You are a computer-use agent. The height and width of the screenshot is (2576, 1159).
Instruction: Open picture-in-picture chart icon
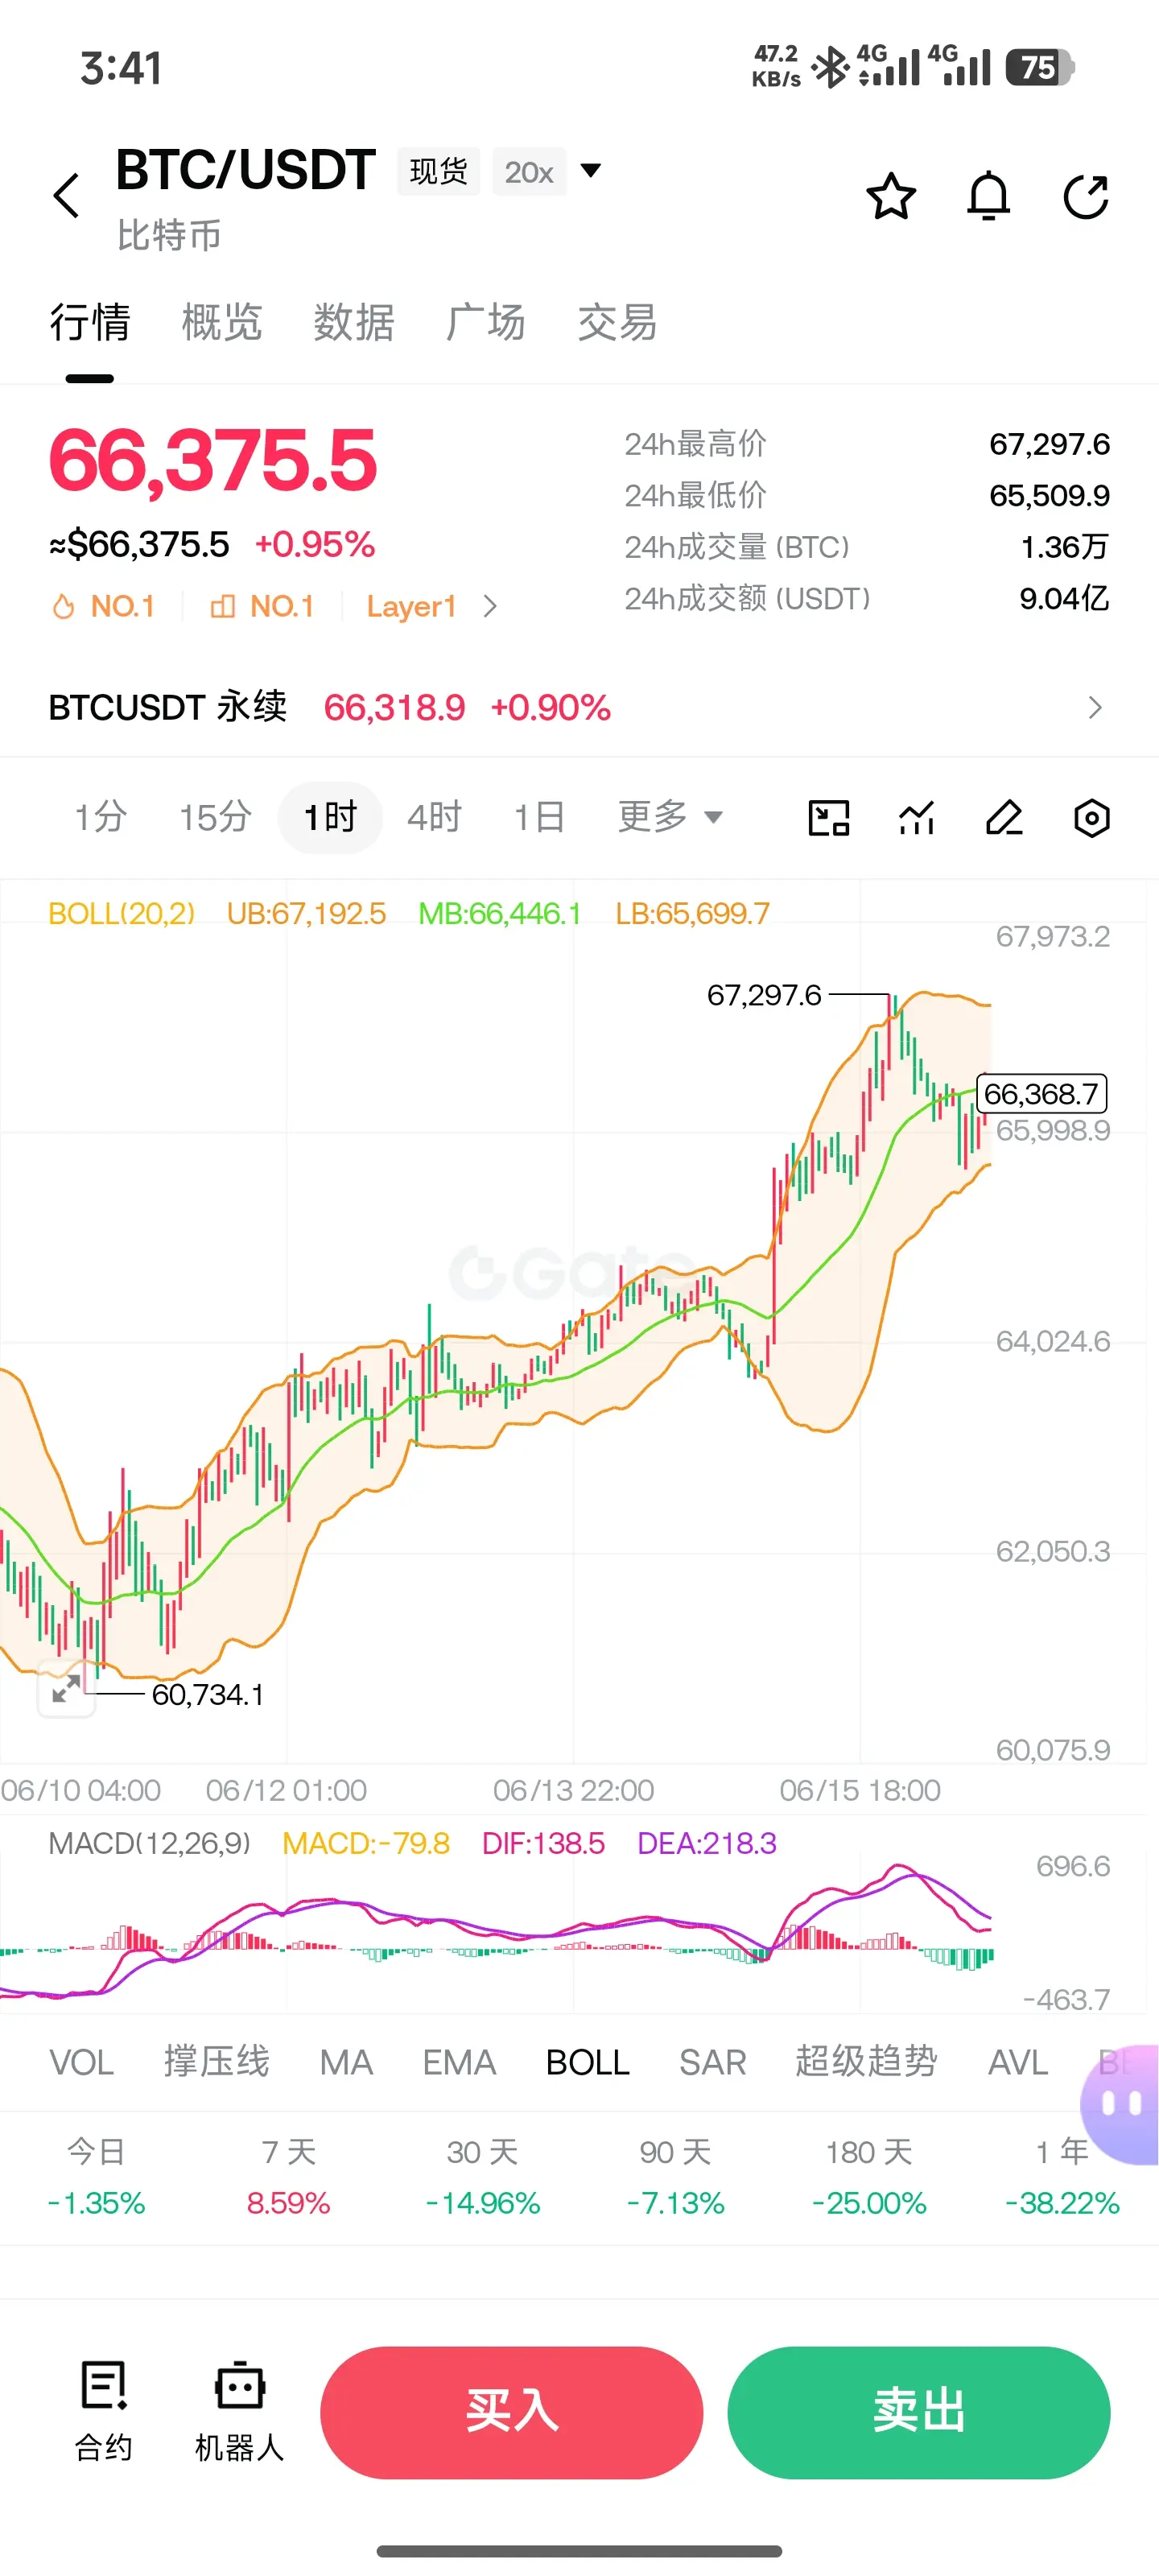point(828,818)
